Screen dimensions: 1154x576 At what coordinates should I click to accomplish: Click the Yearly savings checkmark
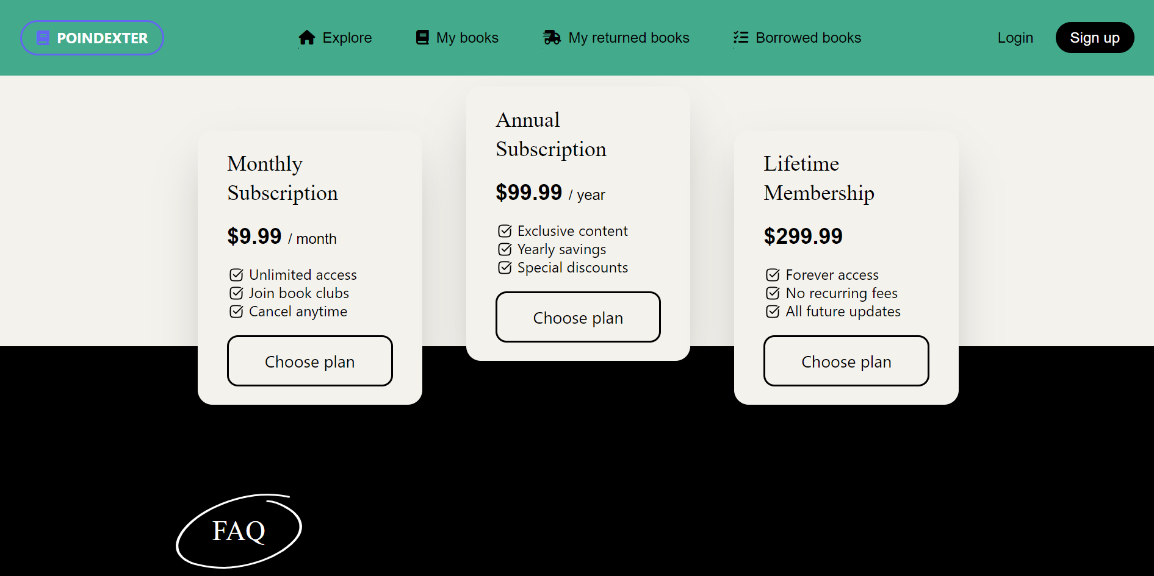point(505,249)
